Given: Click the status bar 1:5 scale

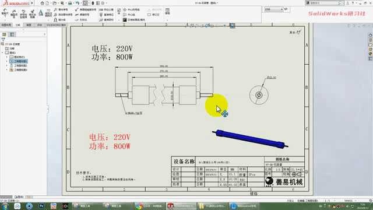Looking at the screenshot, I should 328,201.
